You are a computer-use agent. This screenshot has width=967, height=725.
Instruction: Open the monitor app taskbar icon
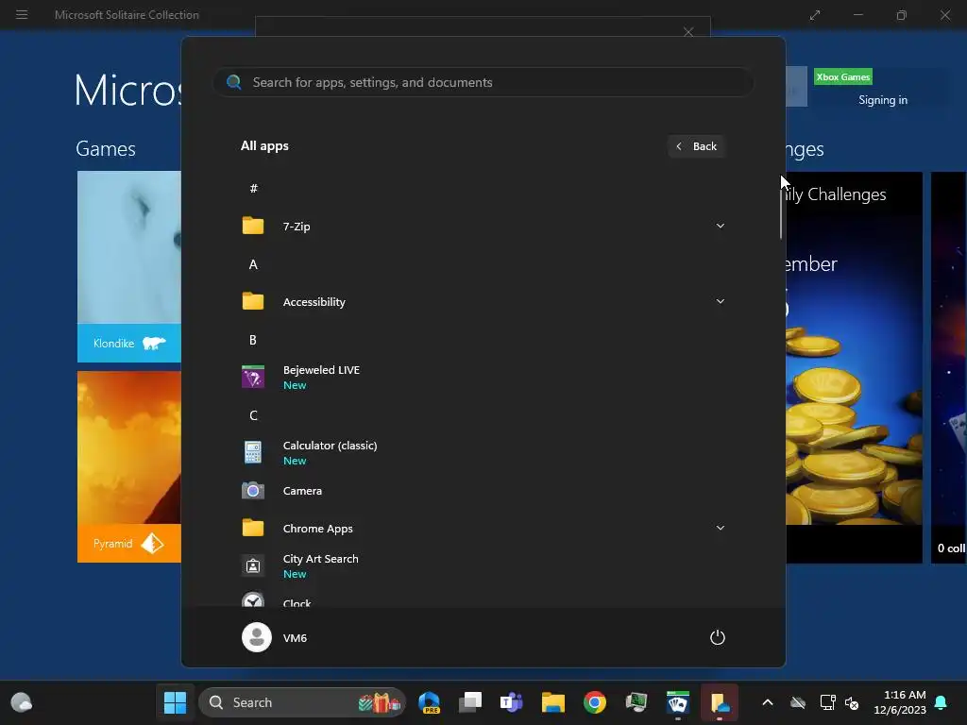pyautogui.click(x=636, y=702)
